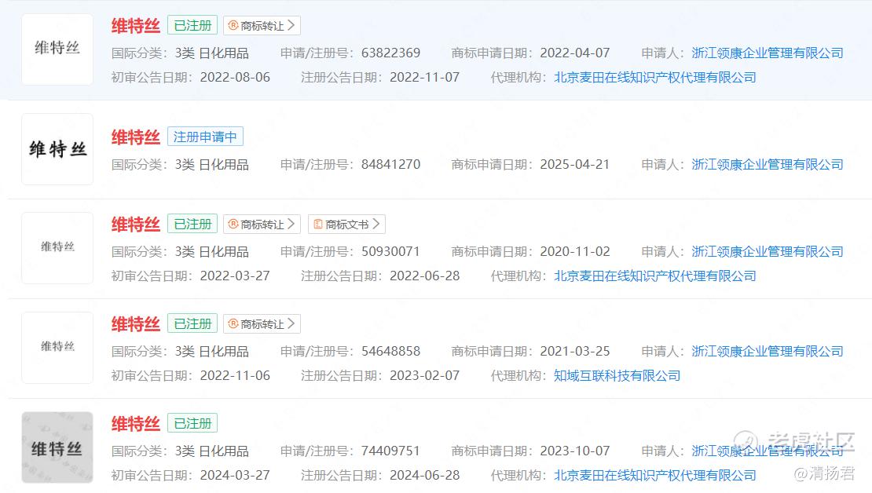Viewport: 872px width, 493px height.
Task: Open agency 北京麦田在线知识产权代理有限公司 in the 63822369 row
Action: 655,78
